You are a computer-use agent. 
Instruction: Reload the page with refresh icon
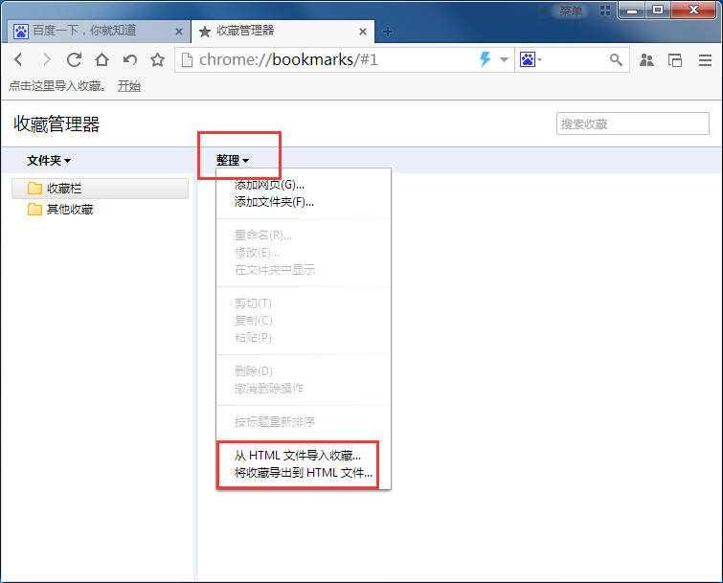(x=74, y=59)
